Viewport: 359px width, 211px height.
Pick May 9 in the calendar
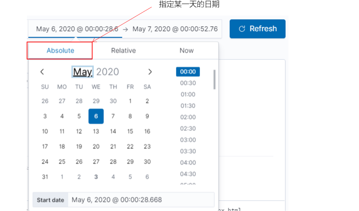(147, 116)
